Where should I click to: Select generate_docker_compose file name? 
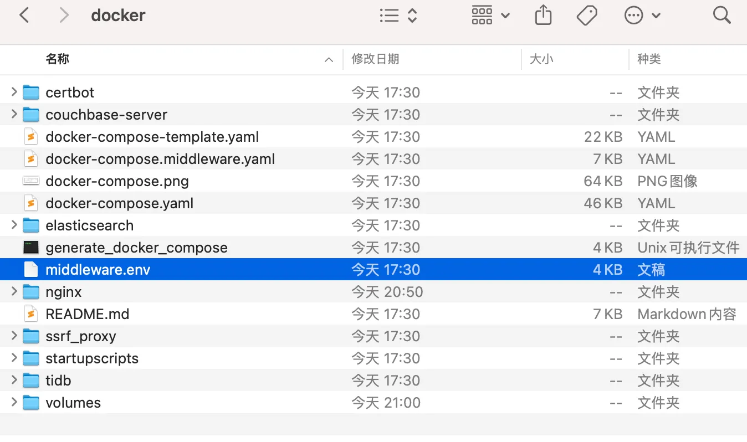pos(136,248)
